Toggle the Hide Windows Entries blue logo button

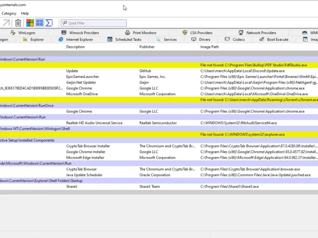click(x=40, y=23)
